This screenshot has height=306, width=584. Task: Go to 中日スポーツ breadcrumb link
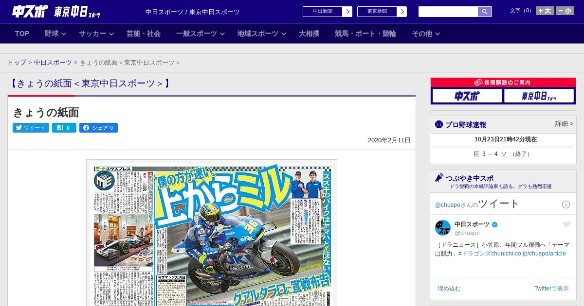point(53,63)
